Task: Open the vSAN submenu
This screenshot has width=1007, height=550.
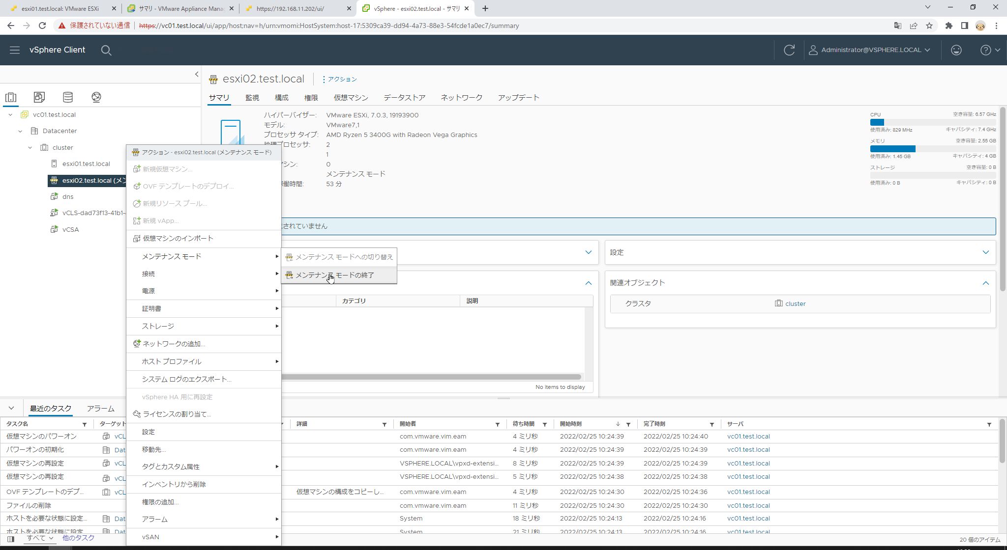Action: (204, 537)
